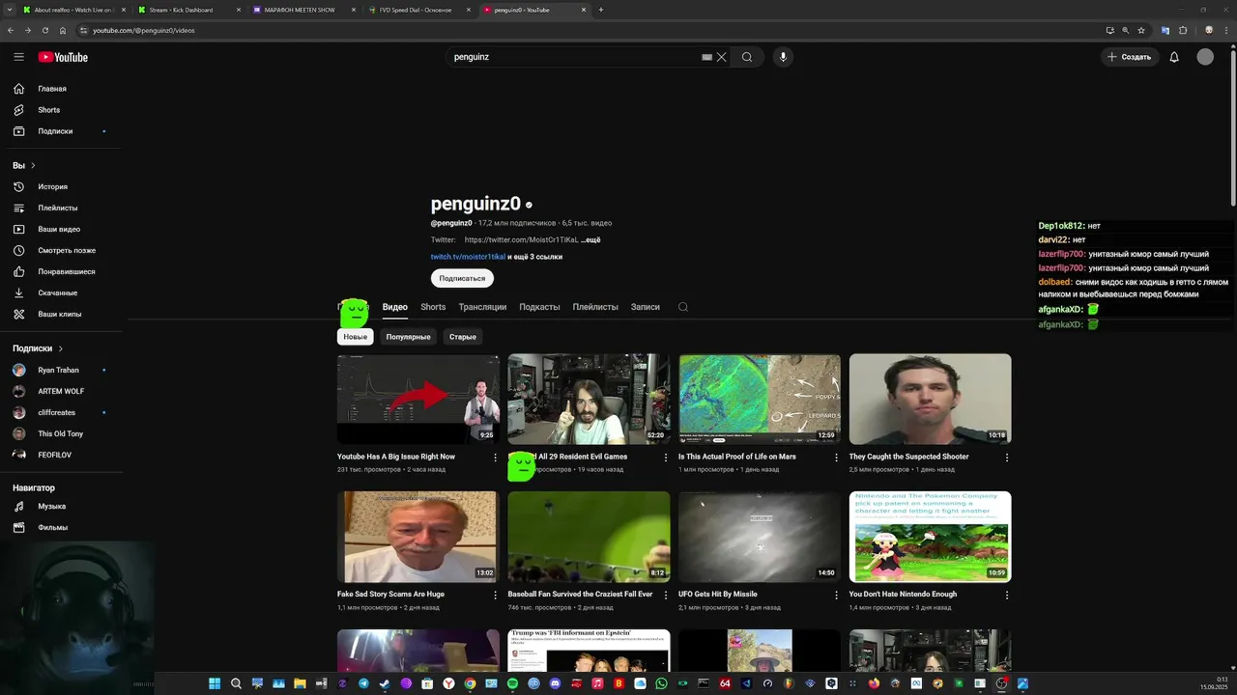Start voice search with the microphone icon

pos(783,57)
